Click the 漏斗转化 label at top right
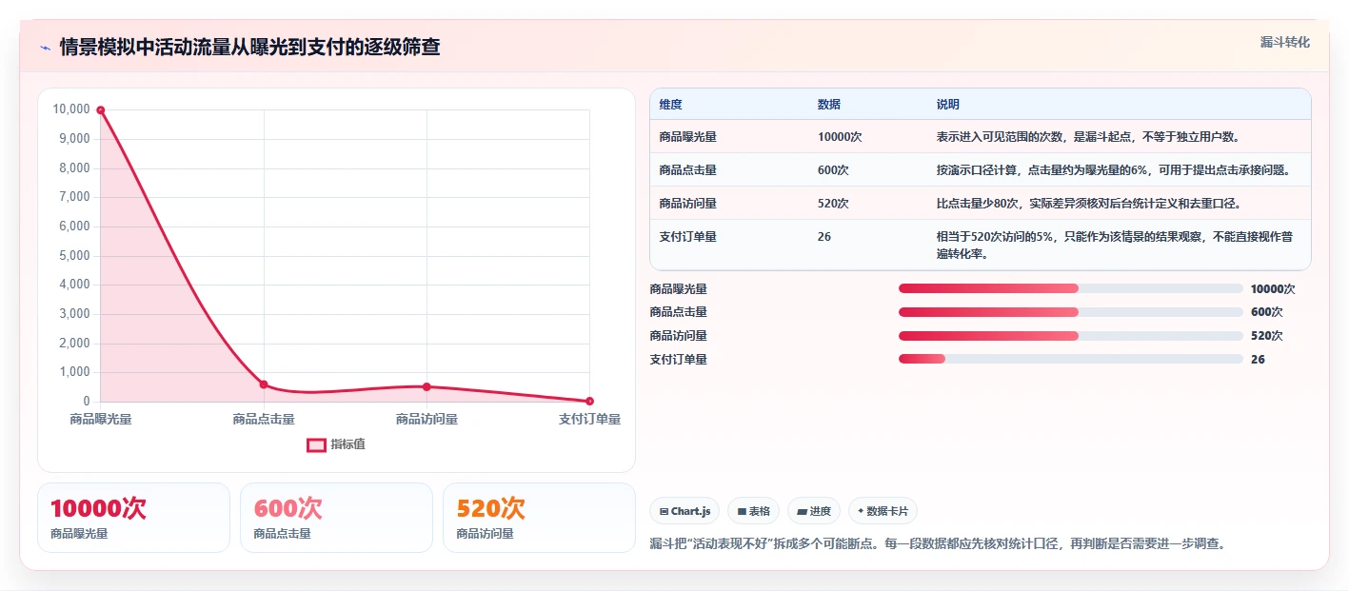Viewport: 1349px width, 591px height. [1284, 43]
